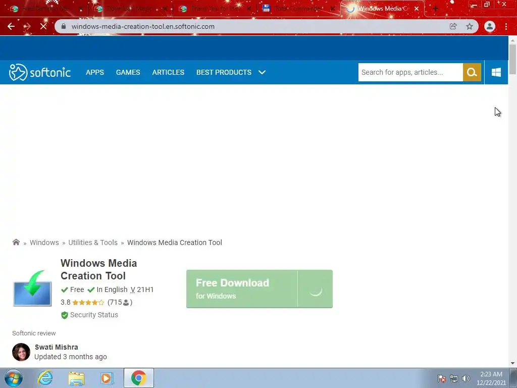Click the Media Creation Tool app icon
The height and width of the screenshot is (388, 517).
[x=32, y=288]
